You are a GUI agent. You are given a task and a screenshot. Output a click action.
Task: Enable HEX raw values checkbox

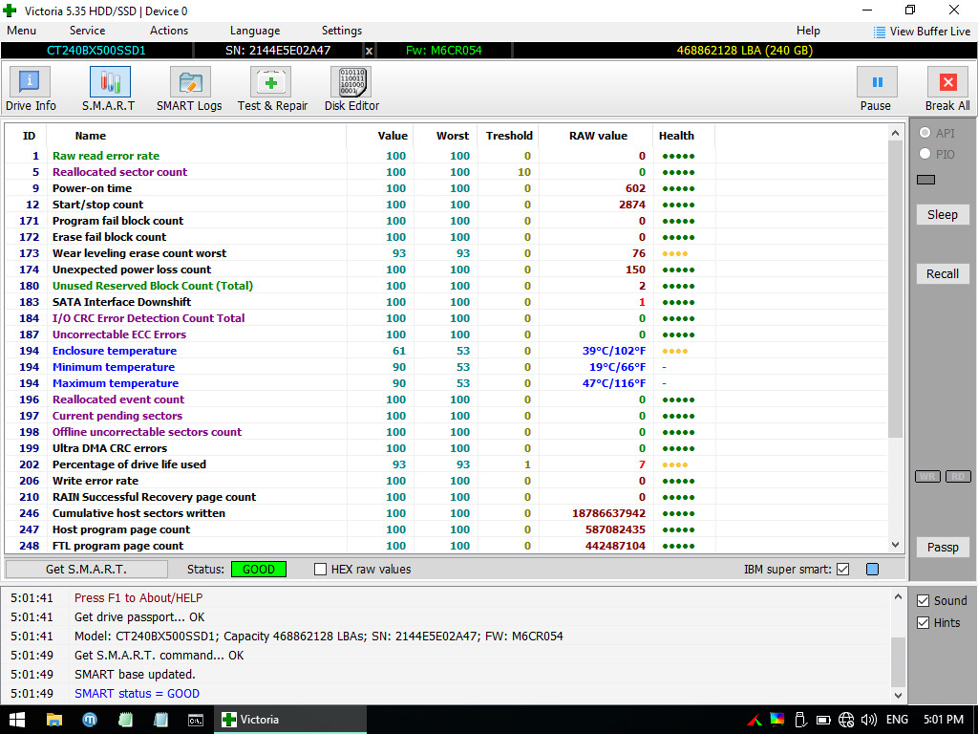tap(321, 570)
